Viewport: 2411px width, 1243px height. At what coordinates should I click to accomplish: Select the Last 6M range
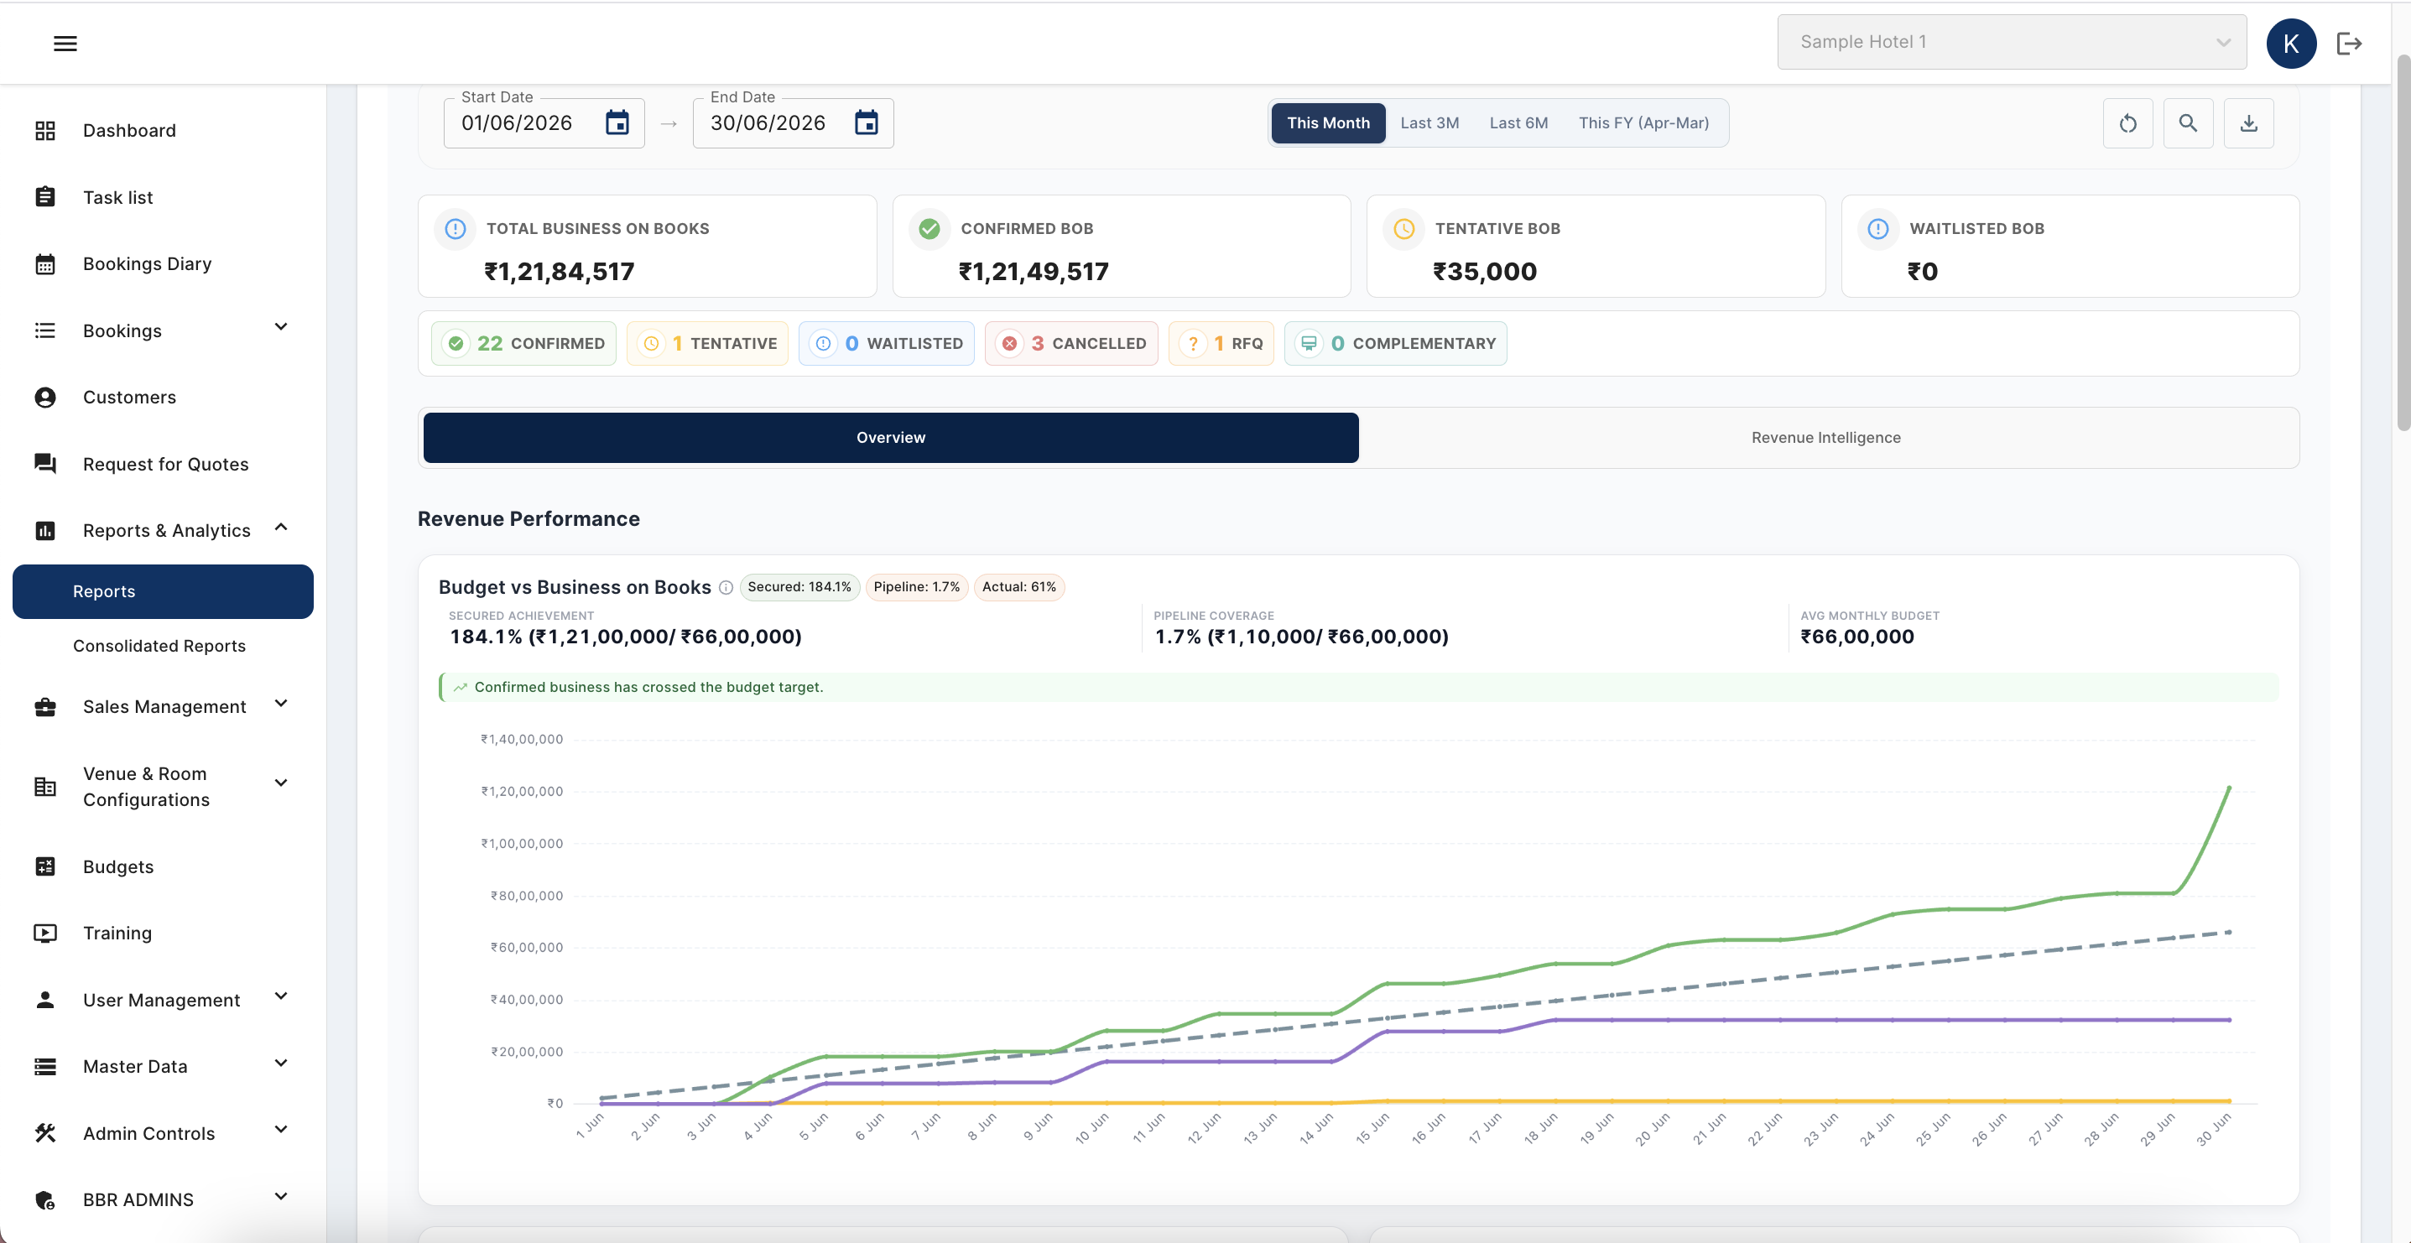point(1518,122)
